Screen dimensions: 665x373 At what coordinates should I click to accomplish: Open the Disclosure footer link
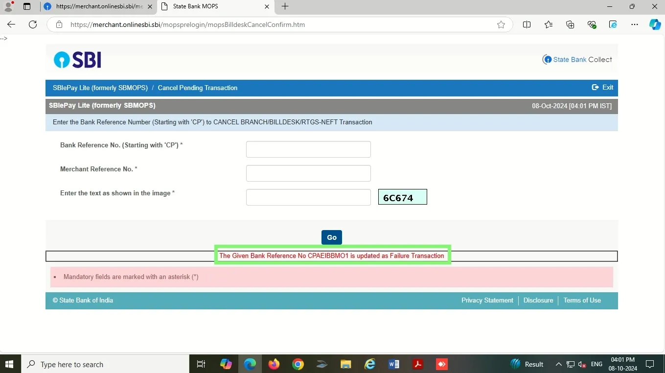click(538, 301)
